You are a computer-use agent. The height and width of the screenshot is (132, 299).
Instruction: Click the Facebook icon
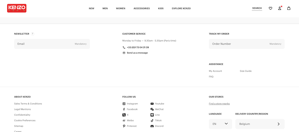pos(124,109)
